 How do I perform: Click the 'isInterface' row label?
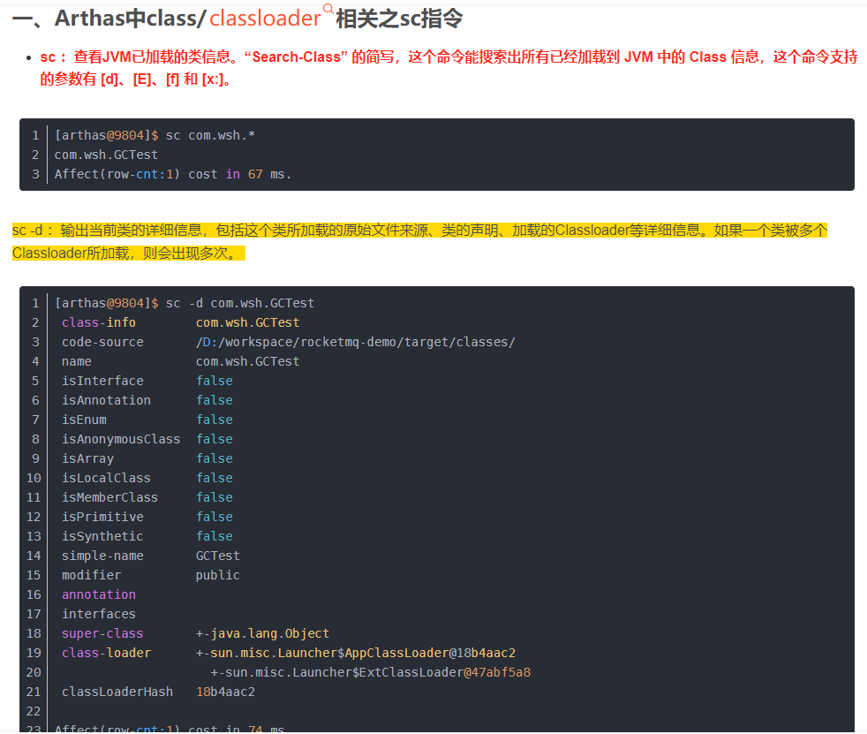[102, 381]
